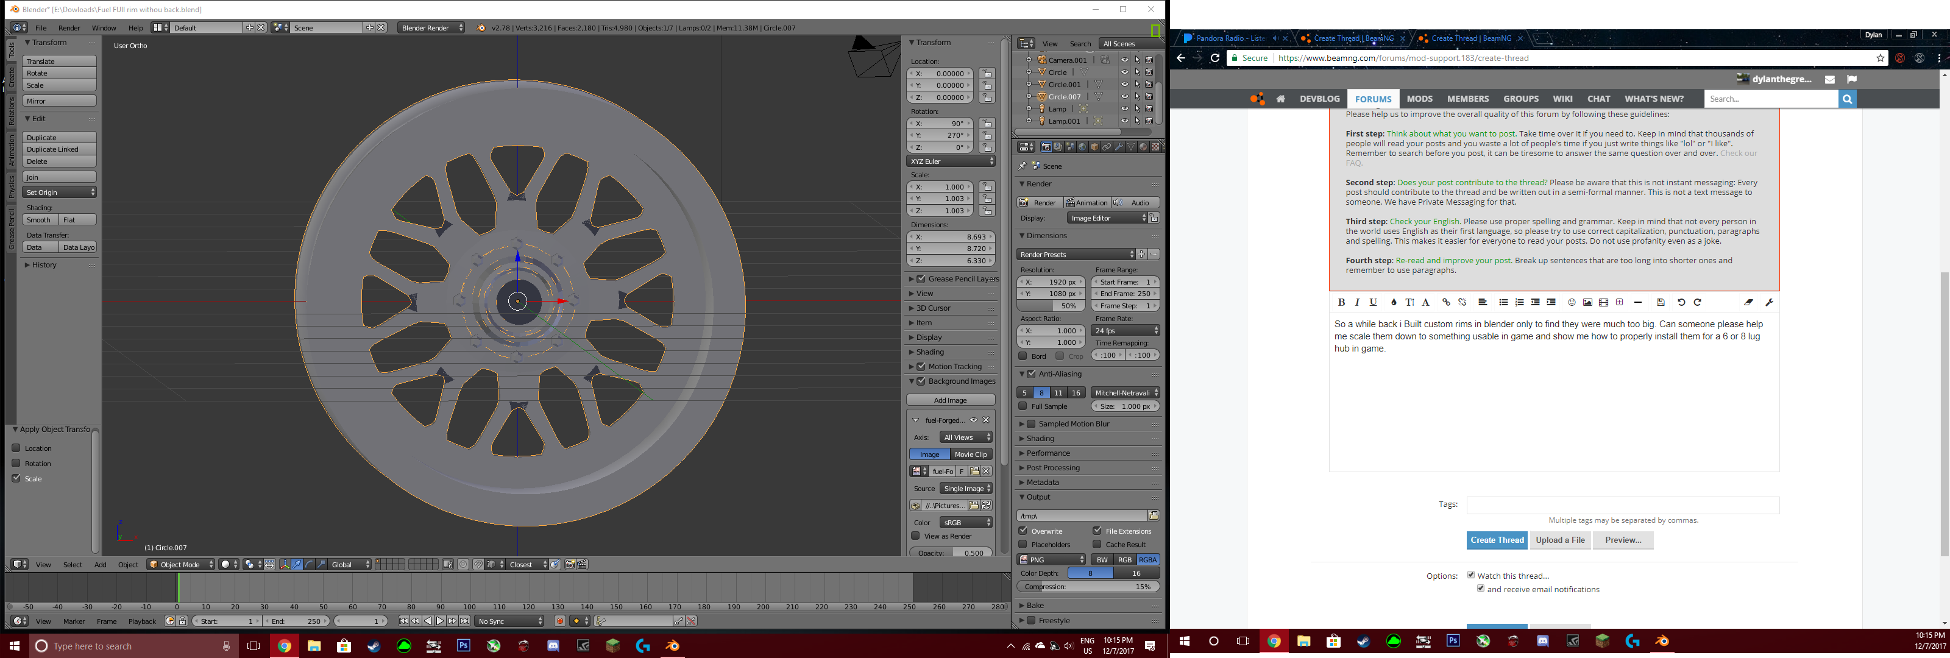Toggle the Anti-Aliasing checkbox
The image size is (1950, 658).
(1031, 373)
